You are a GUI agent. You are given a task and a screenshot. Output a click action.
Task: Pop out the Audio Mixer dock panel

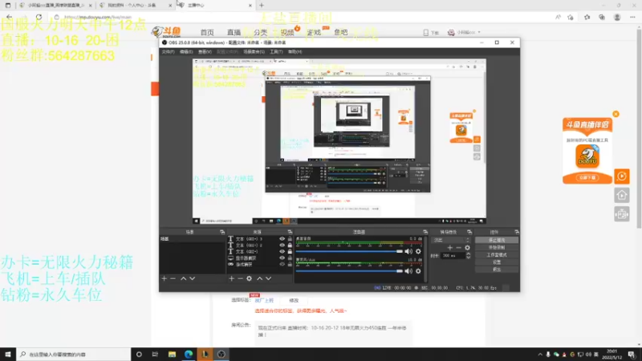click(425, 232)
